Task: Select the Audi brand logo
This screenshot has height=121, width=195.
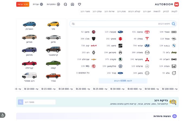Action: pos(174,32)
